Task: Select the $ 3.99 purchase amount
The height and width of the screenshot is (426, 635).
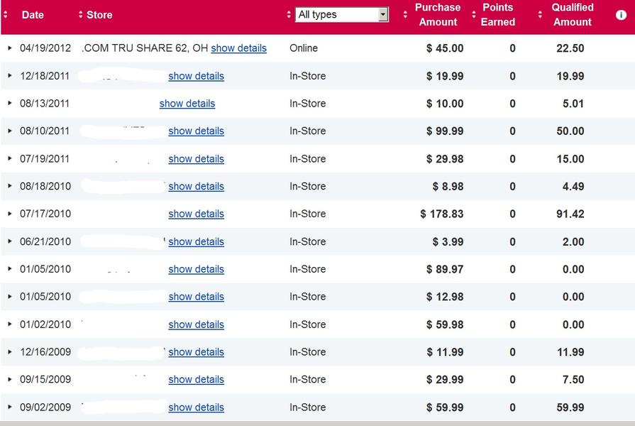Action: click(448, 241)
